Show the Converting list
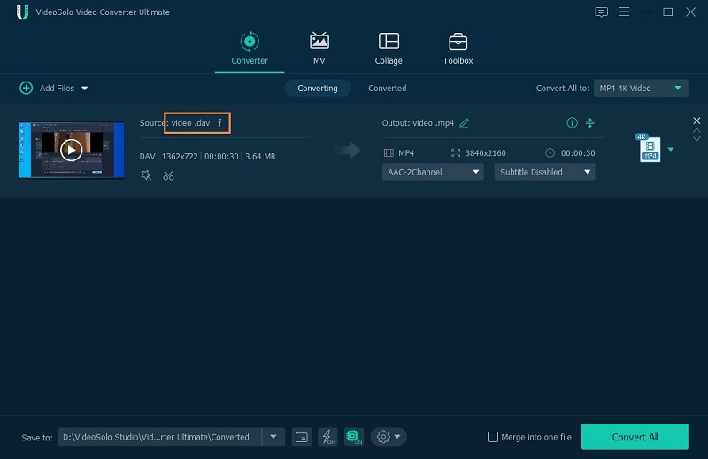Viewport: 708px width, 459px height. [318, 89]
